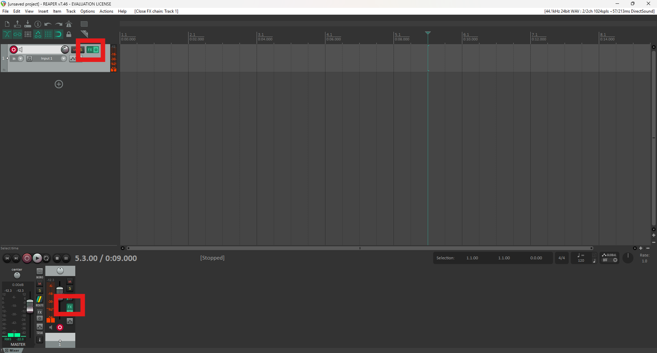
Task: Click the New project file icon
Action: point(7,24)
